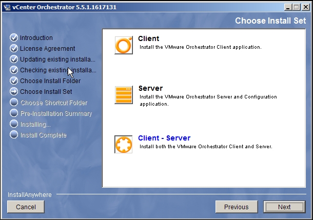Cancel the installation
313x220 pixels.
click(x=26, y=207)
